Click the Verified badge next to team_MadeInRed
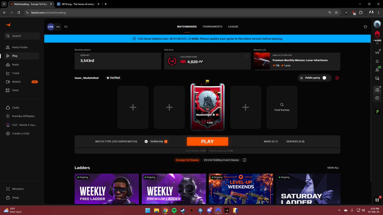 (x=113, y=78)
